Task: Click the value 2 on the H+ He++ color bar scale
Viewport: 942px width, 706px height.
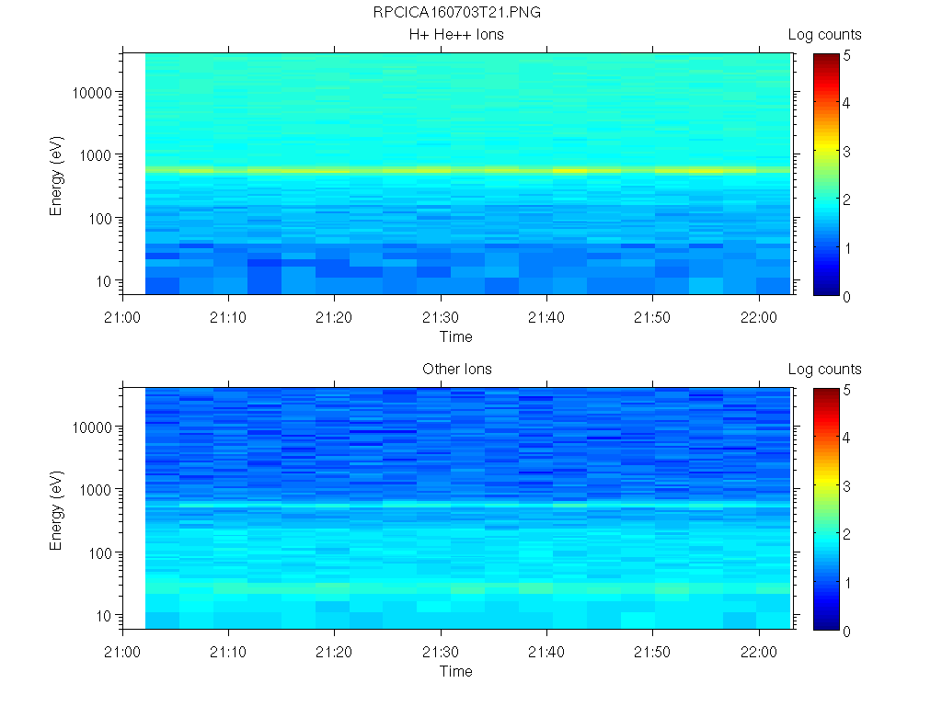Action: tap(846, 199)
